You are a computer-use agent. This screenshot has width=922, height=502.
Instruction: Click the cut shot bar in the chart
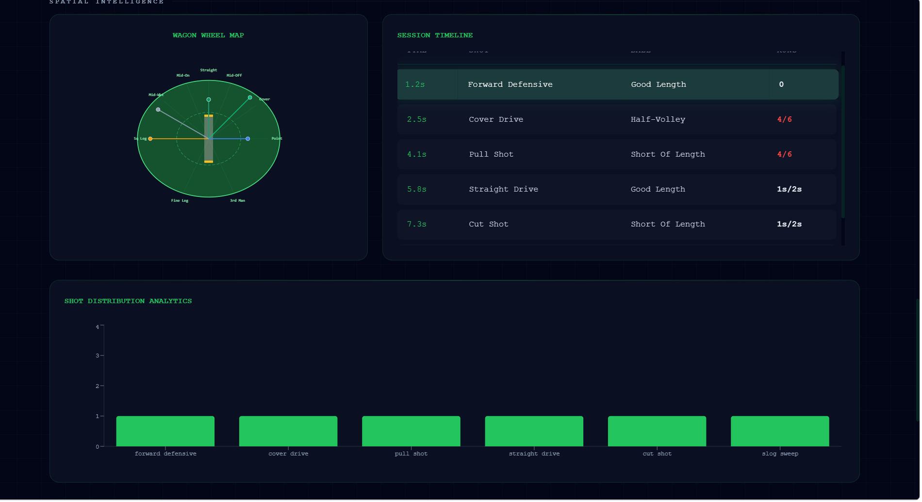pos(657,431)
